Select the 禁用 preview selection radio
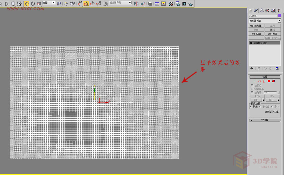This screenshot has height=175, width=284. pos(251,107)
